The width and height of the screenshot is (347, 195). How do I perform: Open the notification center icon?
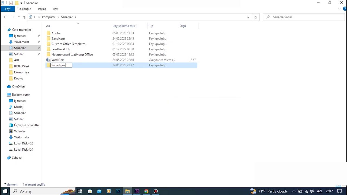click(x=339, y=191)
